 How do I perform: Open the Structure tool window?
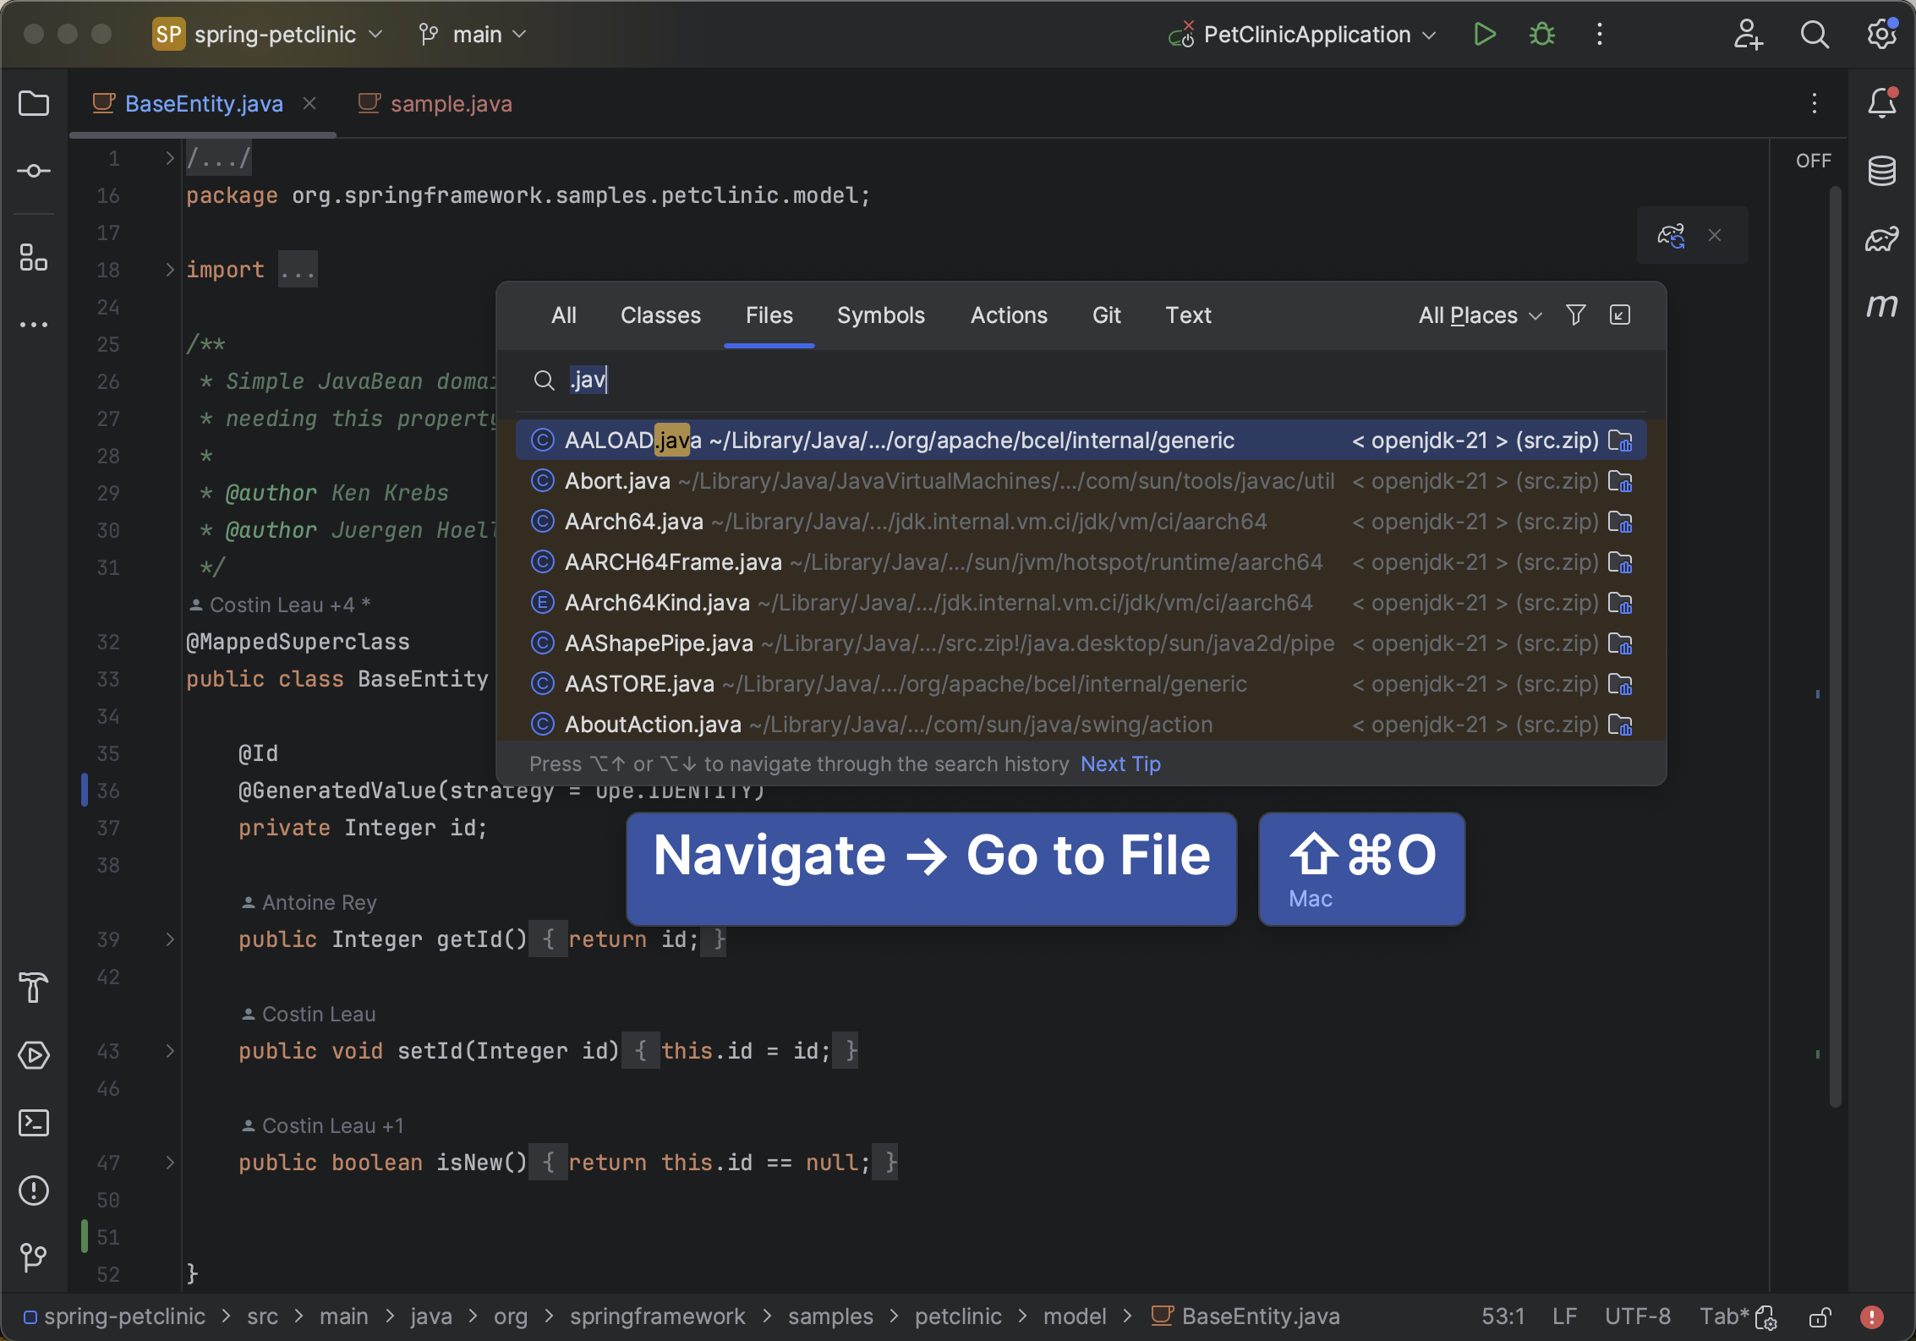pyautogui.click(x=34, y=259)
